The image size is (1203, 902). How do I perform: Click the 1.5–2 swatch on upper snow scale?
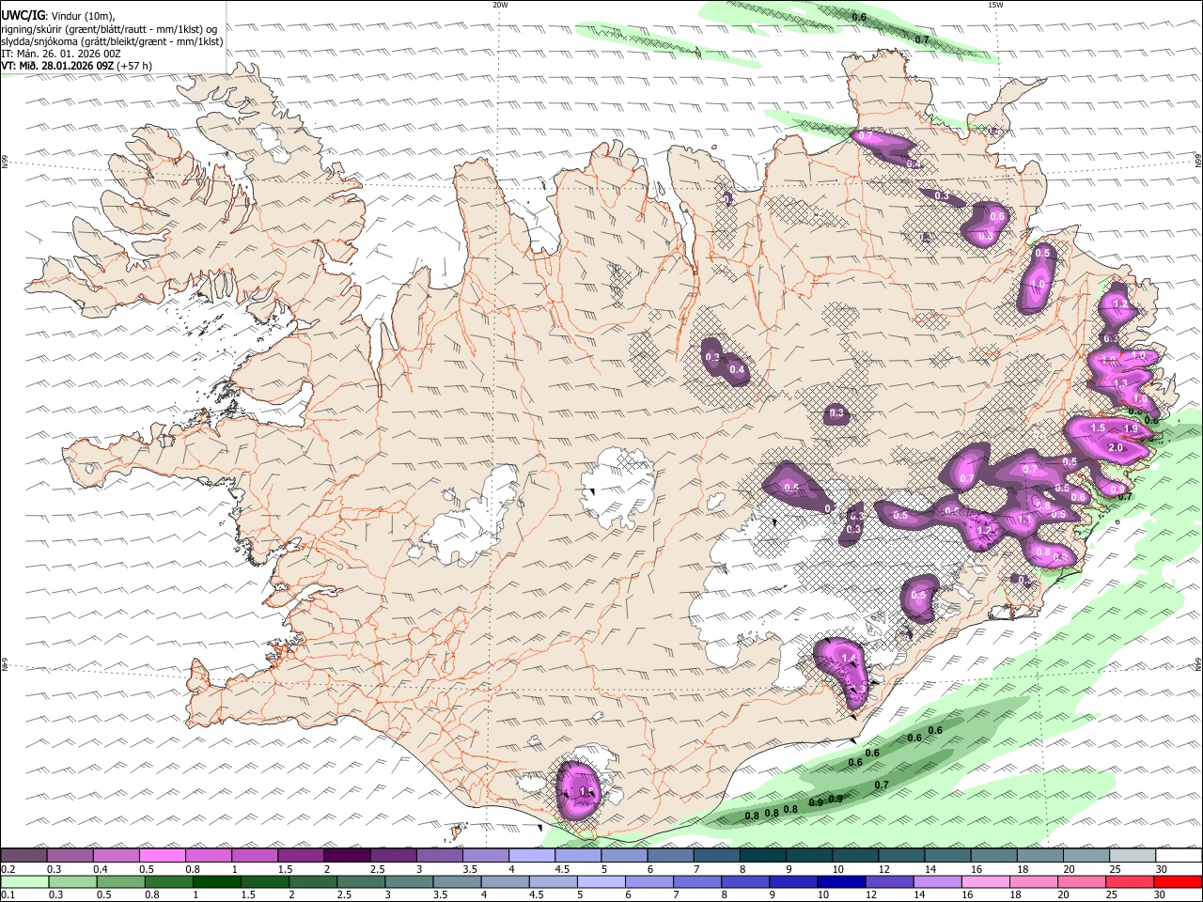(300, 855)
